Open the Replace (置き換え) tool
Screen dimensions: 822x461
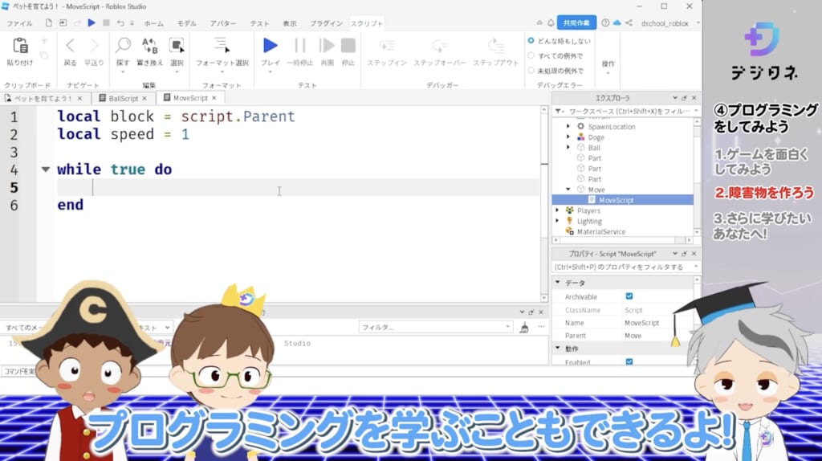coord(149,46)
